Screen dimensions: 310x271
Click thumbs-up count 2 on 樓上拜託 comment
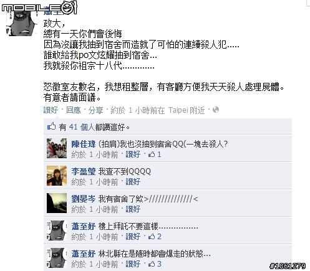[155, 237]
